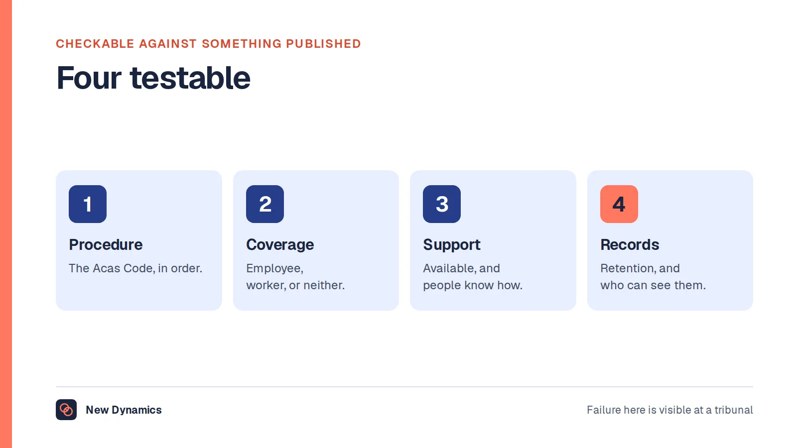Click 'The Acas Code, in order.' text

[x=135, y=268]
